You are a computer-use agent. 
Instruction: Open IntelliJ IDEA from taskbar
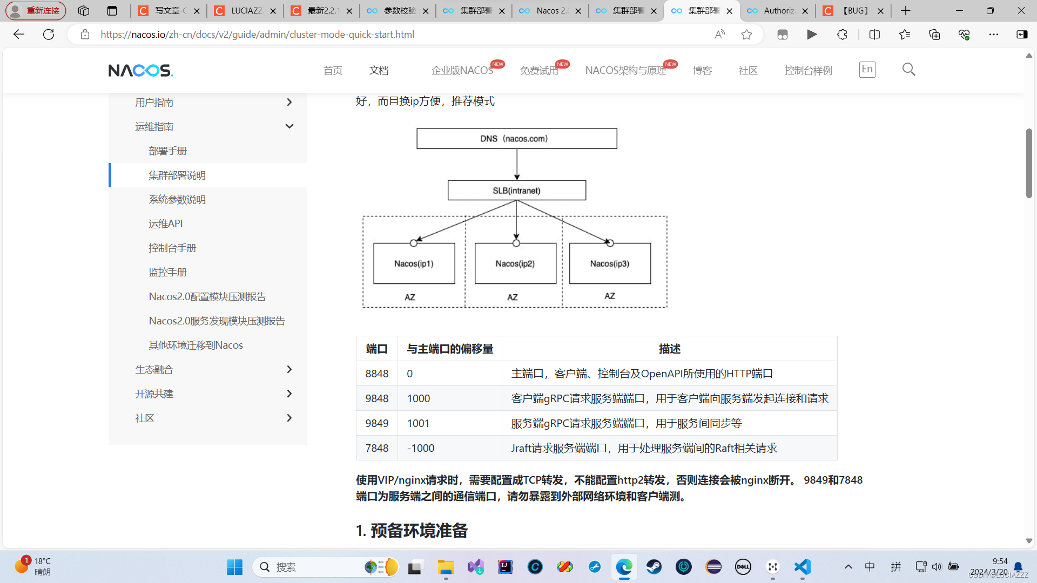[x=506, y=567]
